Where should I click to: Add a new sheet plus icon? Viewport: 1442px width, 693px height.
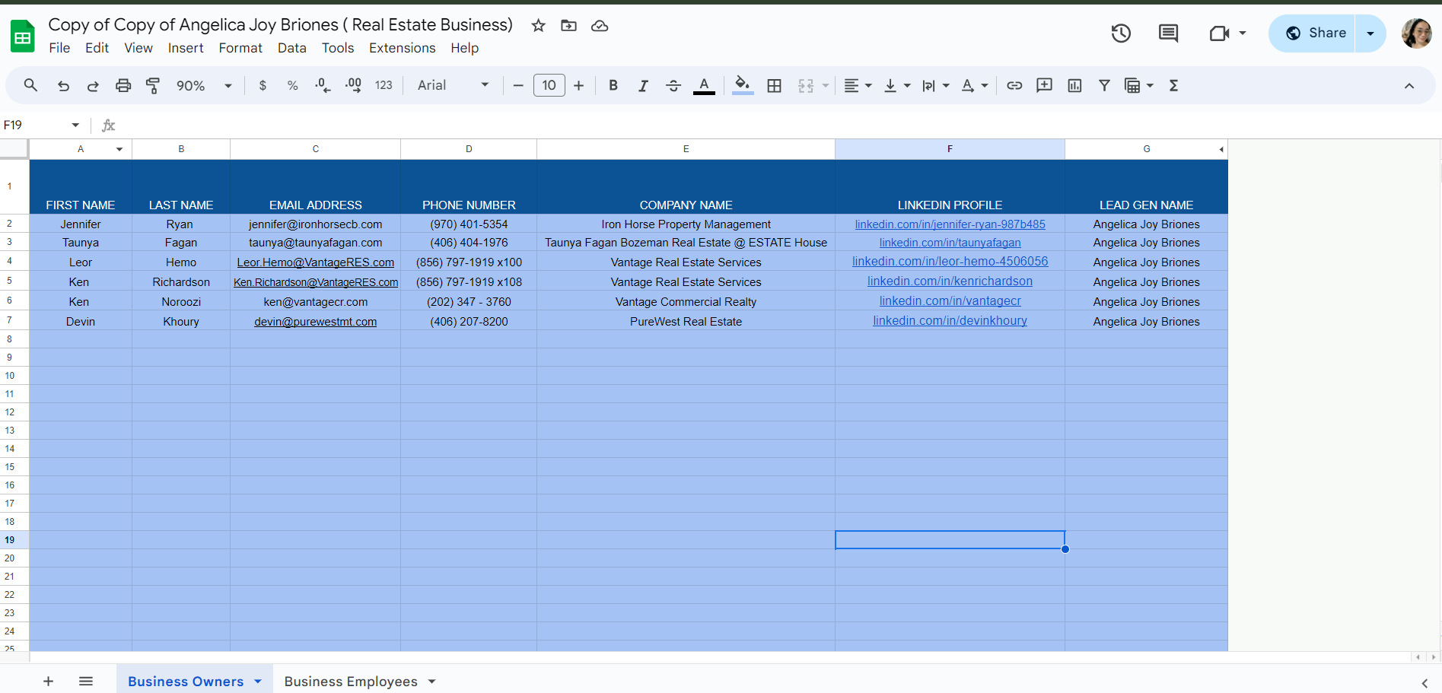(x=48, y=682)
